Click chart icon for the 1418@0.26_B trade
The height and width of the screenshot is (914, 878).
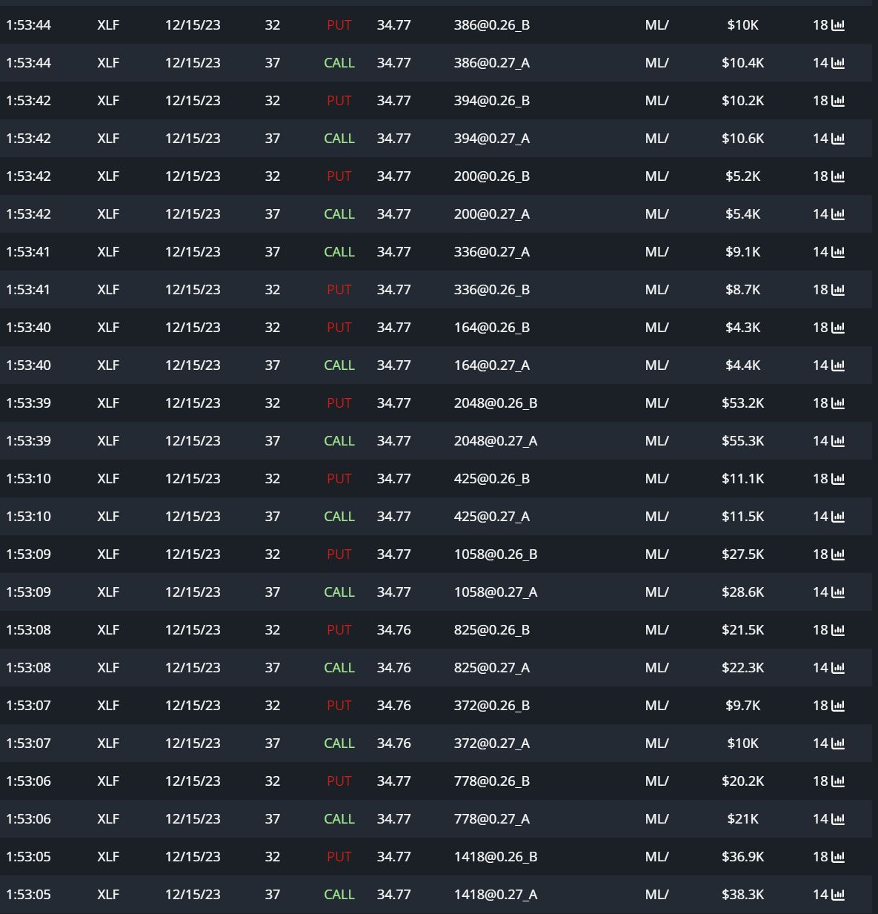(x=838, y=857)
